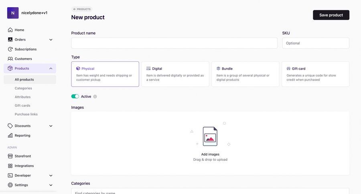This screenshot has height=194, width=361.
Task: Click the Customers icon in sidebar
Action: point(10,59)
